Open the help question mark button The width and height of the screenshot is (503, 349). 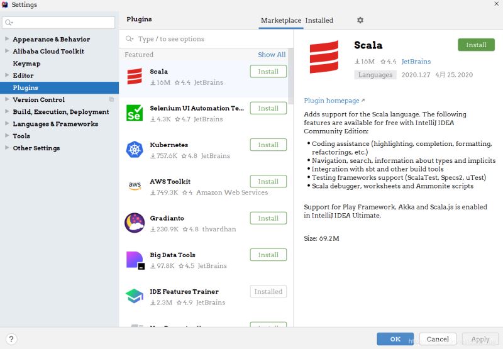pyautogui.click(x=11, y=339)
